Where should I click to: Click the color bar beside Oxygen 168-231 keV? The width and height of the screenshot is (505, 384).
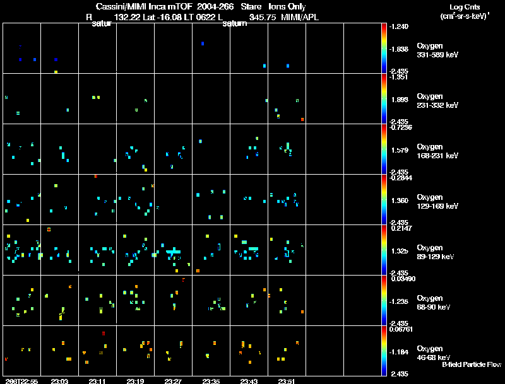pos(384,149)
